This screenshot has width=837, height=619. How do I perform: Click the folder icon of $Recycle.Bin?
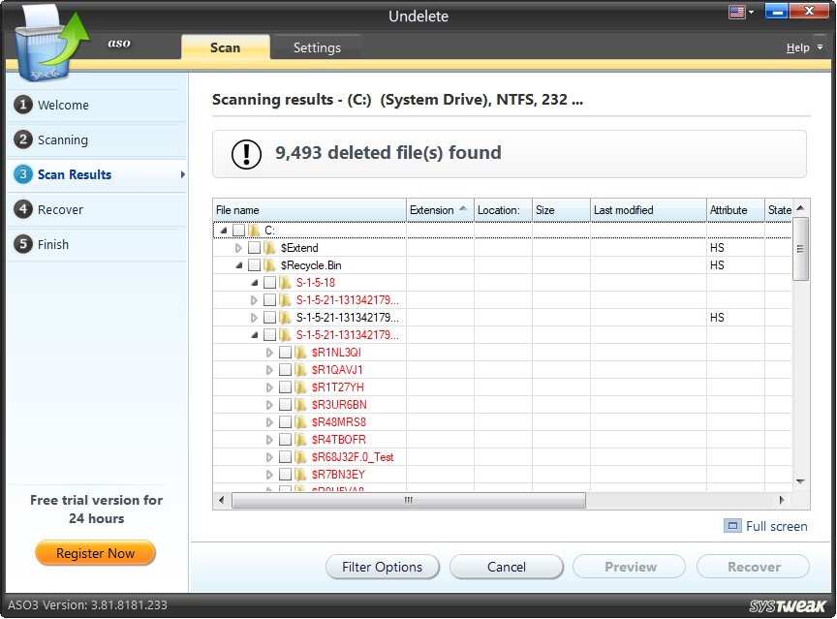click(268, 264)
